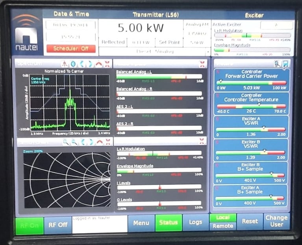The width and height of the screenshot is (302, 245).
Task: Remove Exciter B VSWR meter via red X
Action: (217, 142)
